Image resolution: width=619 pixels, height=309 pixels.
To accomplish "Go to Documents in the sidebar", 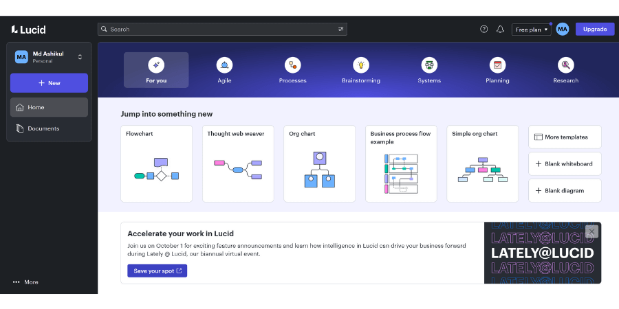I will click(49, 128).
